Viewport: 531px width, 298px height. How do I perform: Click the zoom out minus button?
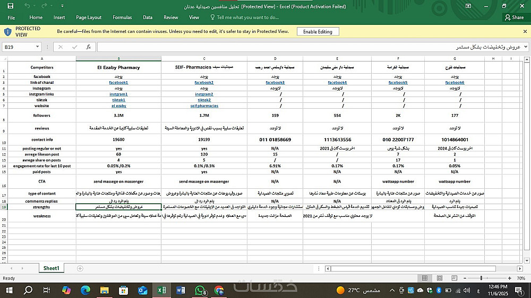coord(465,278)
